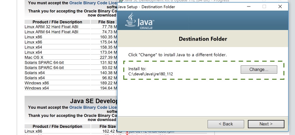Select the 'Windows x86' row label

pos(37,83)
